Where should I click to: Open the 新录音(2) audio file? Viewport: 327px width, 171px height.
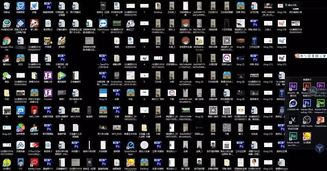48,23
